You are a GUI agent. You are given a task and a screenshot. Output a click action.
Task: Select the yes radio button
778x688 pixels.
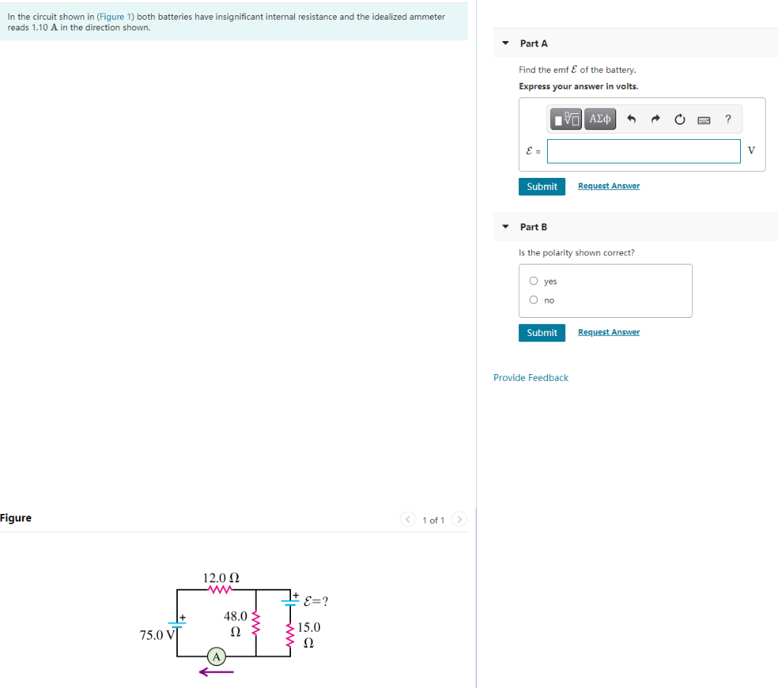tap(534, 281)
